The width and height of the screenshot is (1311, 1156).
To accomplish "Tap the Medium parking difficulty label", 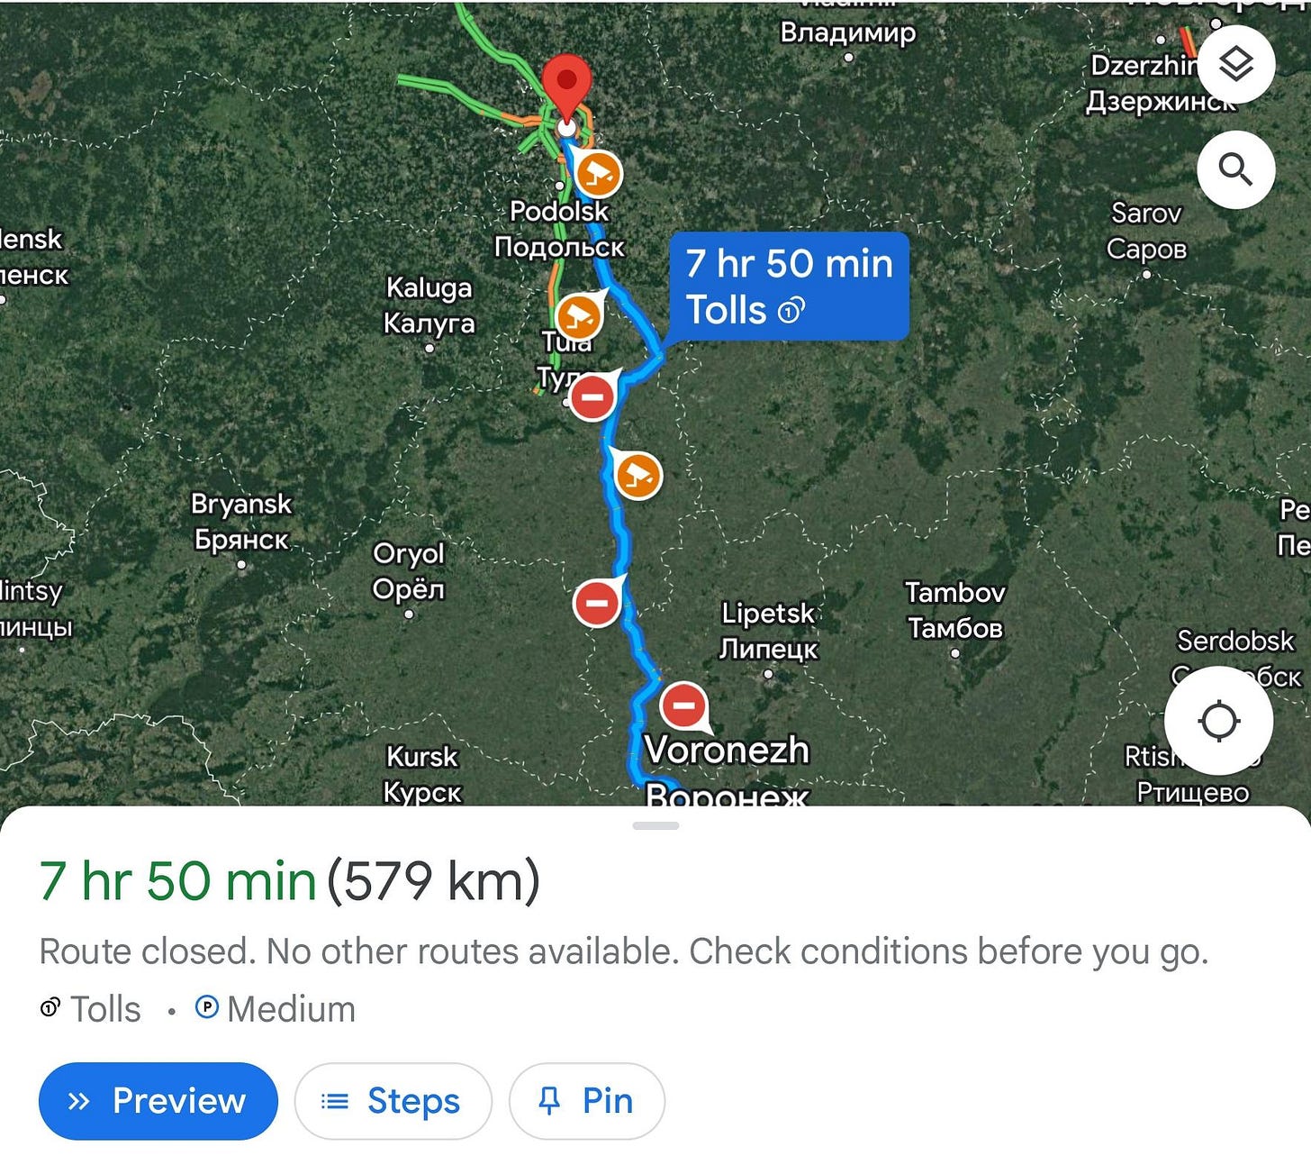I will click(276, 1009).
